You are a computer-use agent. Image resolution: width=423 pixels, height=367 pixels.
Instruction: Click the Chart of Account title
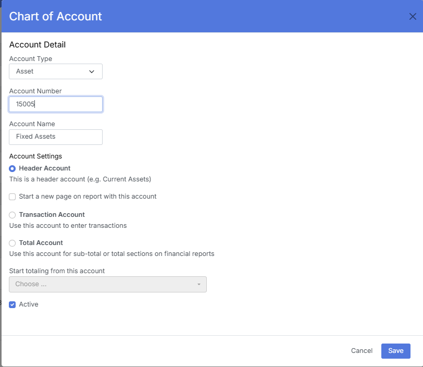click(x=55, y=16)
